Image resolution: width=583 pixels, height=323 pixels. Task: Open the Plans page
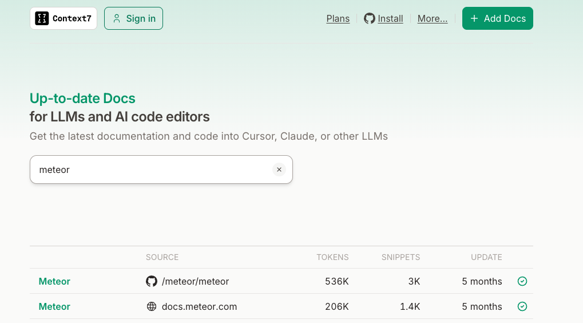point(338,18)
